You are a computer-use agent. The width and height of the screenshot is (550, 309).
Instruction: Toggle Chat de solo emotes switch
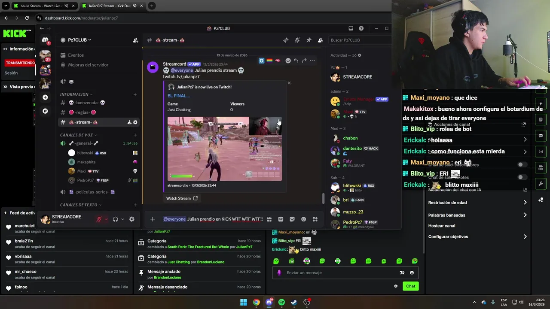point(522,177)
